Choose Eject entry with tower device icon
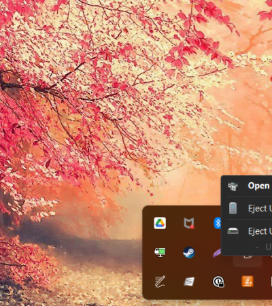Viewport: 272px width, 306px height. pos(247,208)
